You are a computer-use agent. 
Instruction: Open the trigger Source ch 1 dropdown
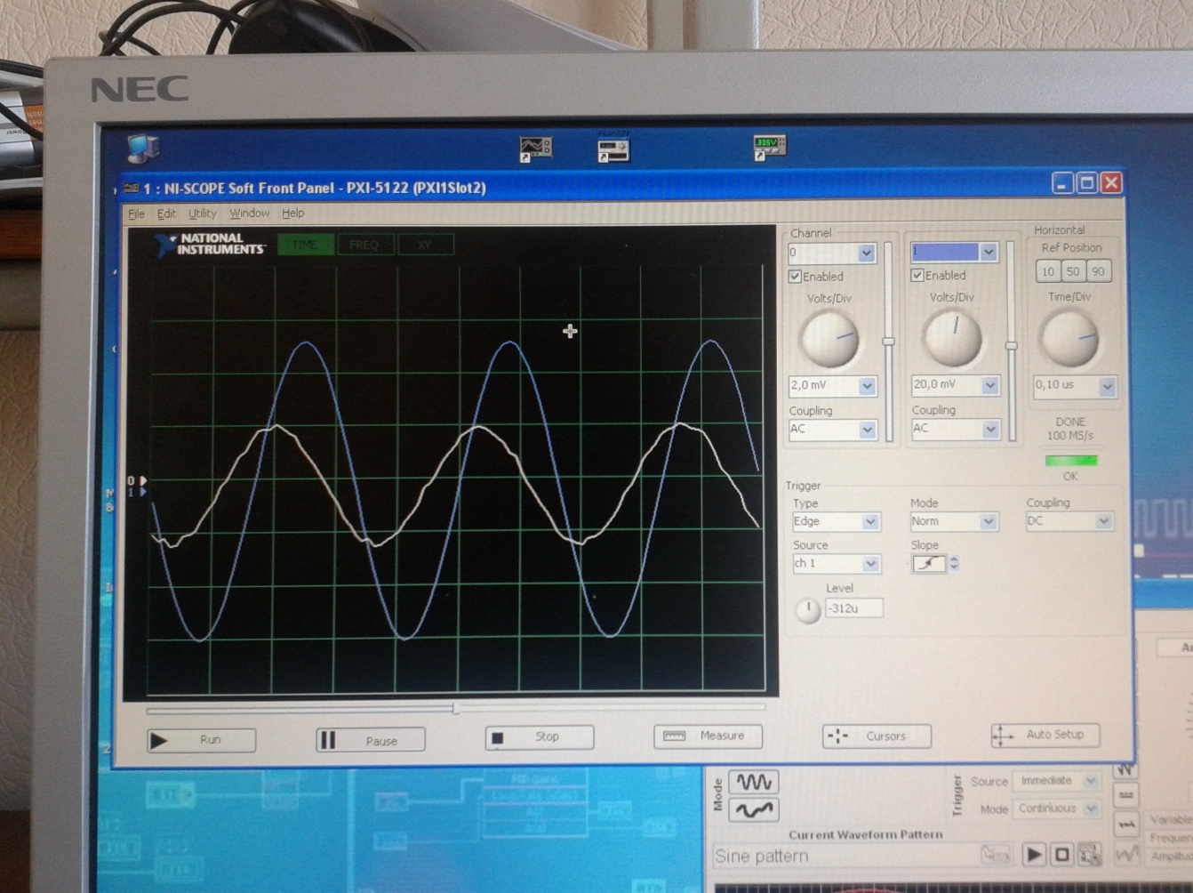click(870, 564)
